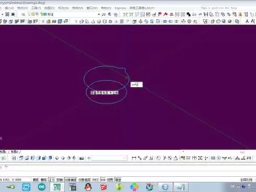The height and width of the screenshot is (192, 256).
Task: Click the command line input area
Action: (128, 167)
